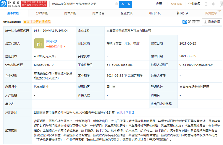Clear the search box text
Image resolution: width=223 pixels, height=145 pixels.
pyautogui.click(x=117, y=4)
